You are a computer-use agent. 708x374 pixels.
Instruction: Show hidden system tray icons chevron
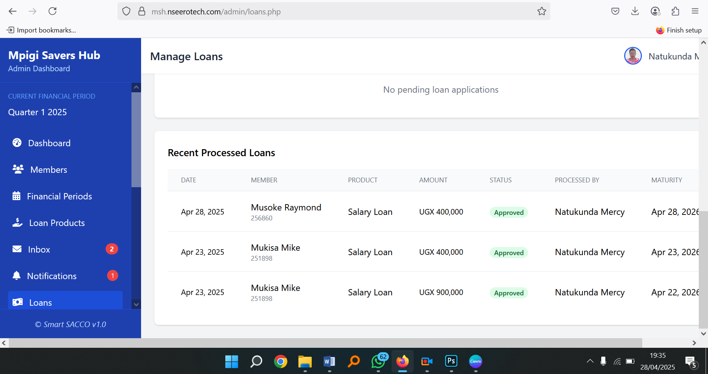590,361
